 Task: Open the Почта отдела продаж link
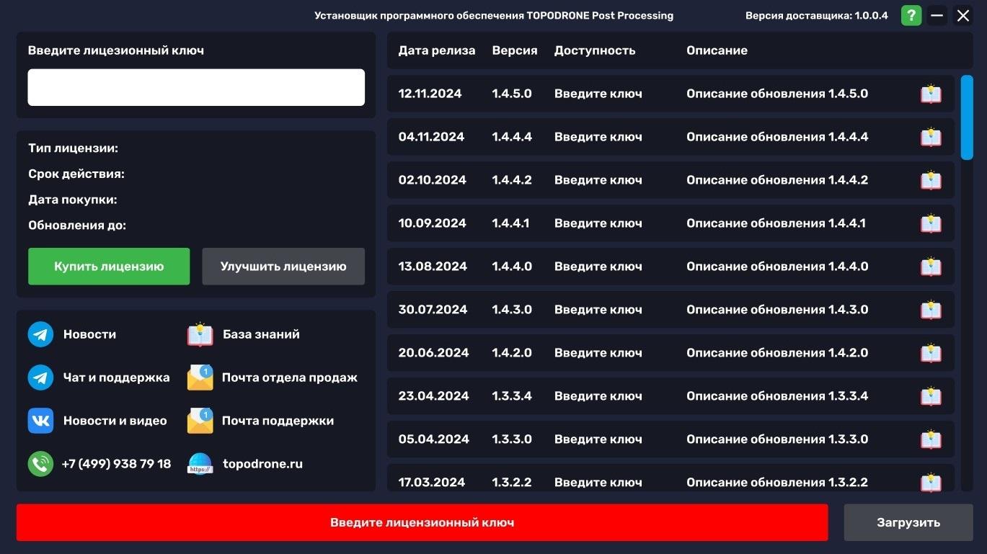coord(290,377)
